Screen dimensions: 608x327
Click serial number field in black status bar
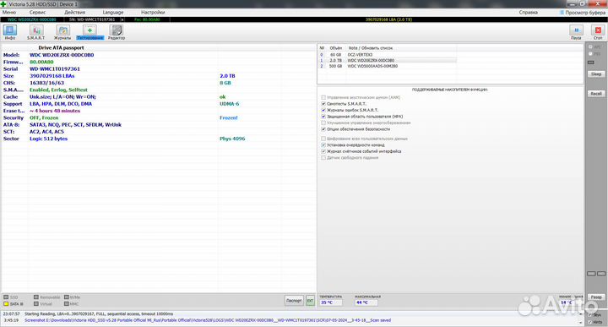[92, 19]
